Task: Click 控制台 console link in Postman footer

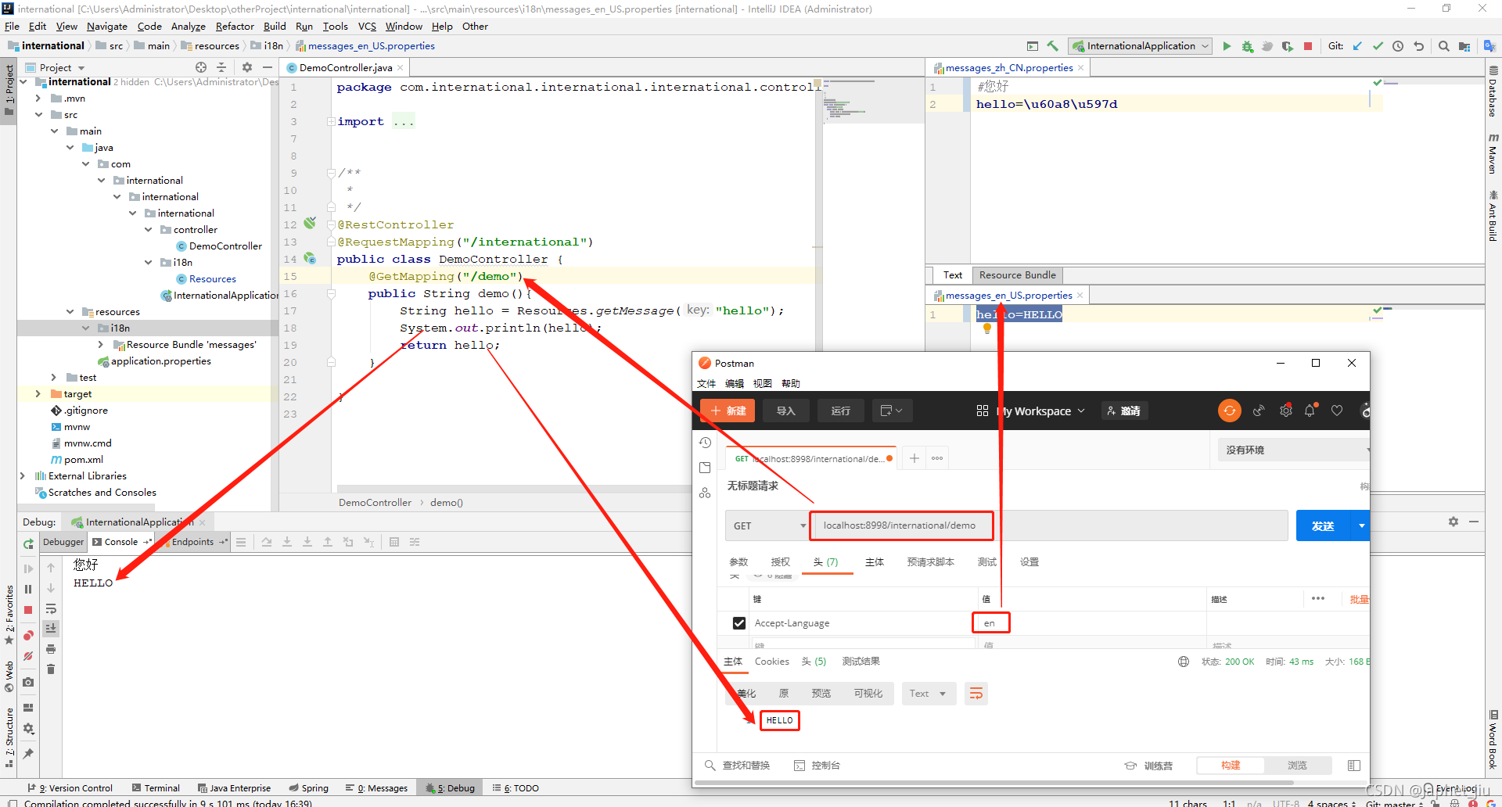Action: coord(817,766)
